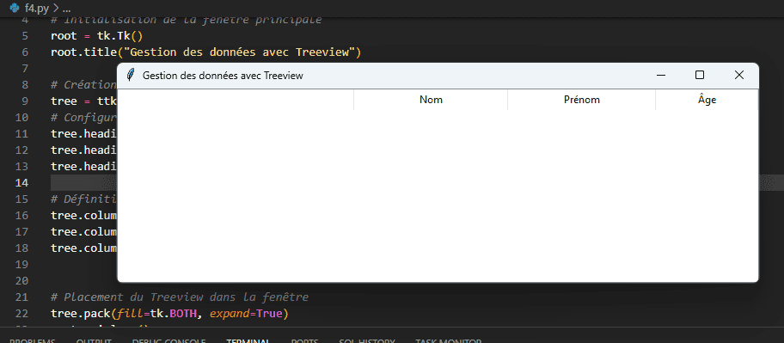Maximize the Gestion des données window
Viewport: 784px width, 343px height.
pyautogui.click(x=700, y=76)
